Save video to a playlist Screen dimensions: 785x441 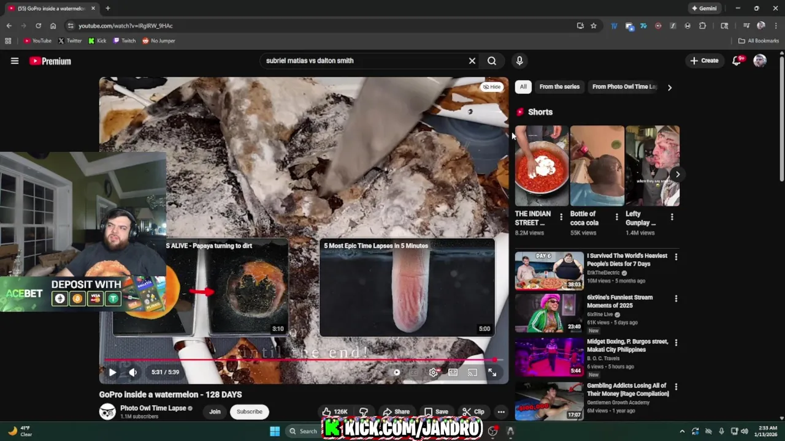tap(436, 412)
